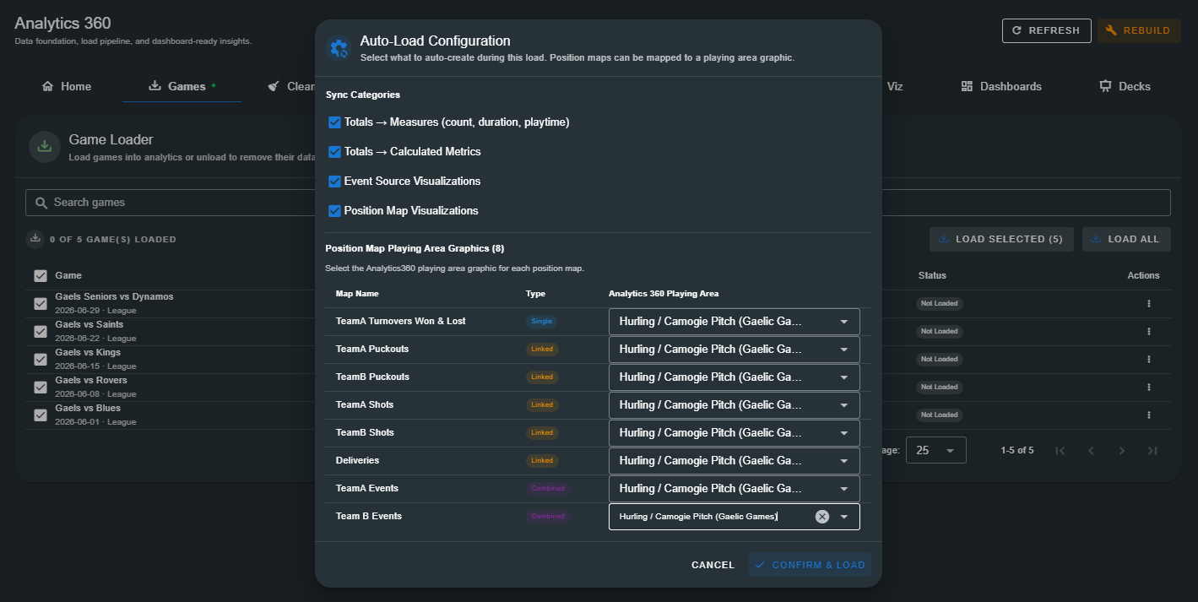Click the Game column header
This screenshot has width=1198, height=602.
(x=68, y=275)
